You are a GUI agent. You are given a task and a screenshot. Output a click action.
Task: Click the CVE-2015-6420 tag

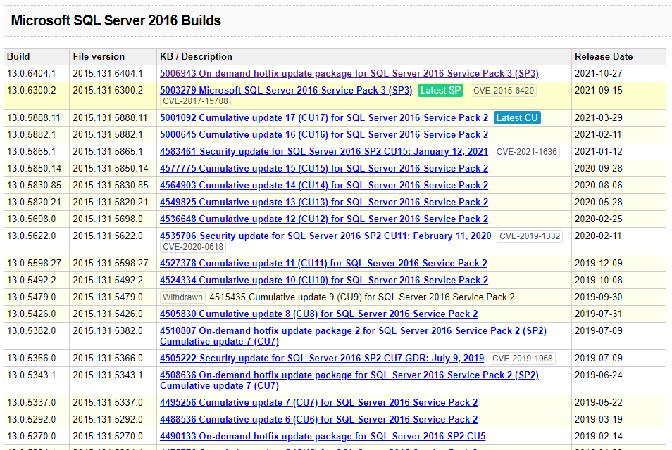504,91
